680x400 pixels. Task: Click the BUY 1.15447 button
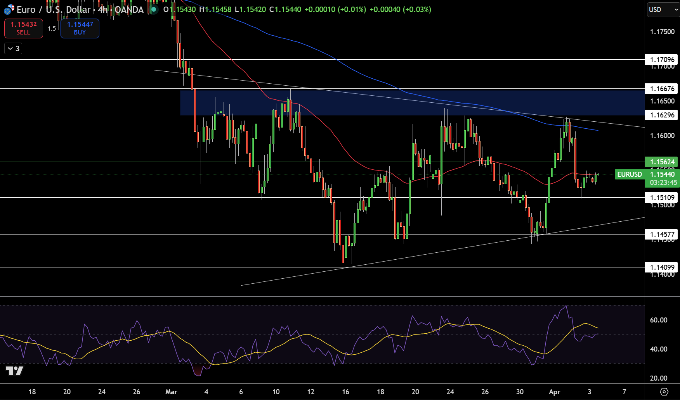80,28
